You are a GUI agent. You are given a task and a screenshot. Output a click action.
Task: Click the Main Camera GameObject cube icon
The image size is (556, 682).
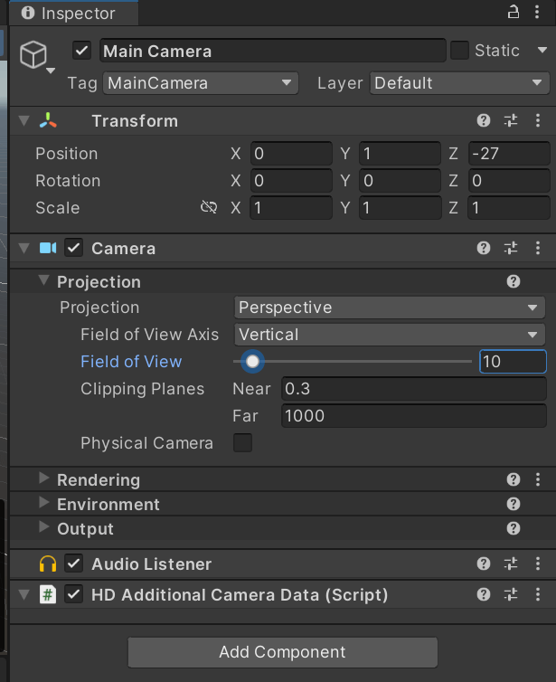pyautogui.click(x=33, y=54)
